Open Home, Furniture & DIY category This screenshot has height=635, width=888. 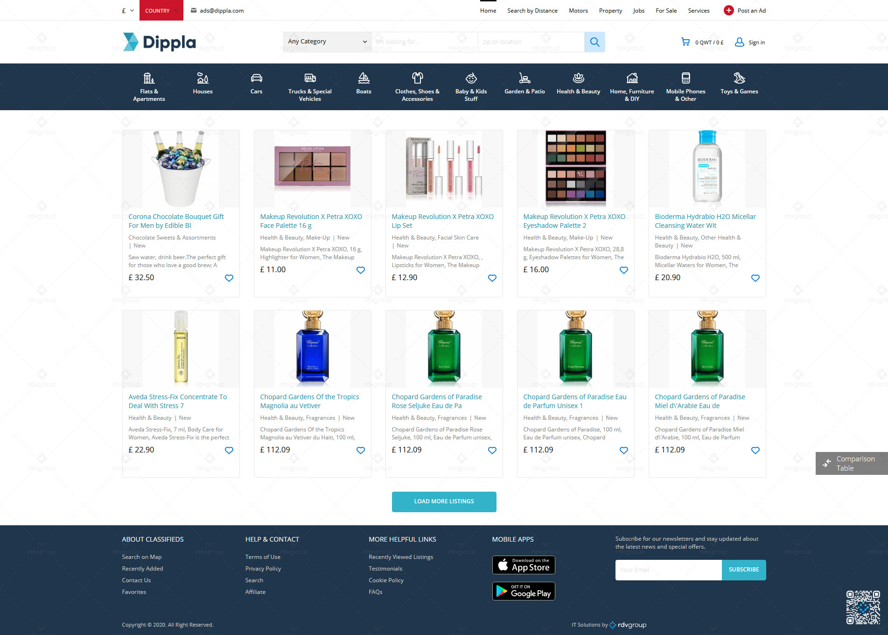click(632, 87)
